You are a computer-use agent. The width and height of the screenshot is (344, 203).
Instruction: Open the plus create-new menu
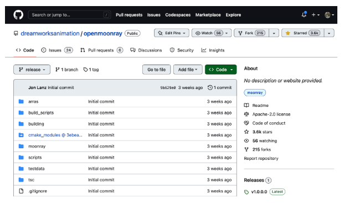click(316, 15)
